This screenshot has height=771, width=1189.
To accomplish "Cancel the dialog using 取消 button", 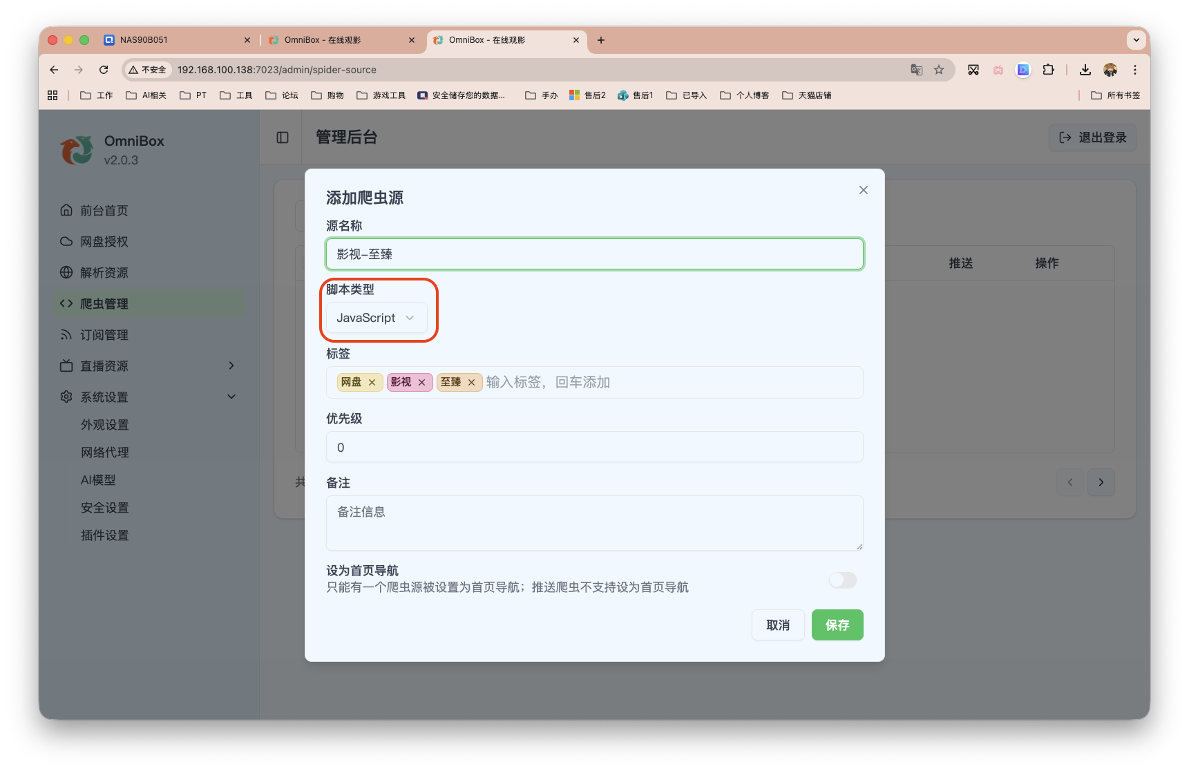I will pyautogui.click(x=778, y=625).
